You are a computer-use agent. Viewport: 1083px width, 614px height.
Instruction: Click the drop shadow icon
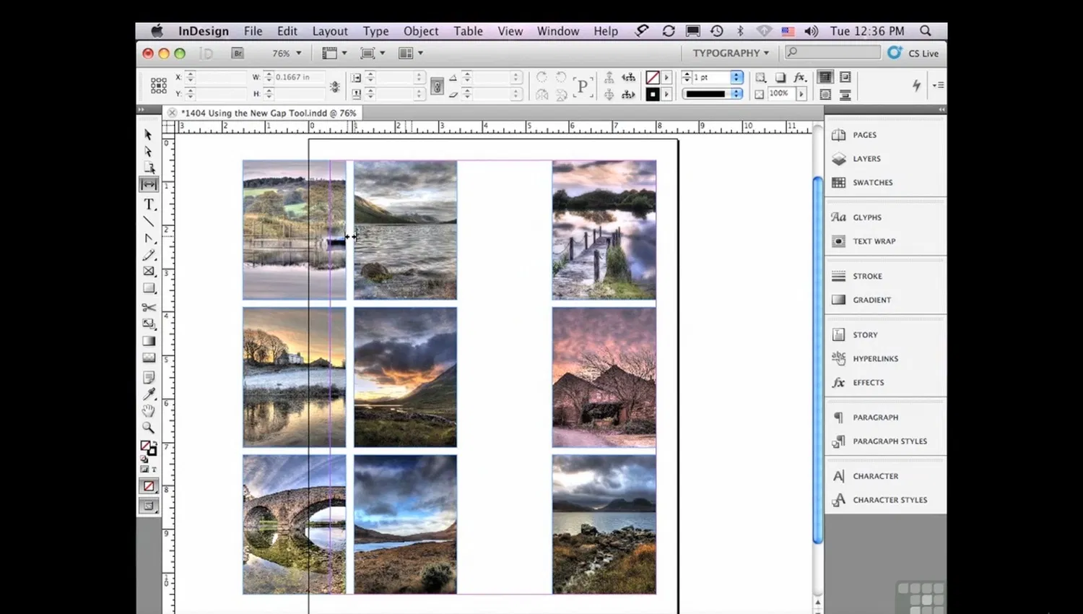[x=780, y=77]
